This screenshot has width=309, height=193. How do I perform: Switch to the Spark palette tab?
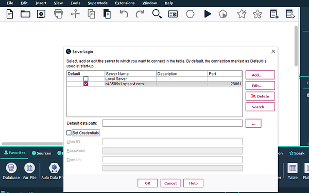pos(297,153)
